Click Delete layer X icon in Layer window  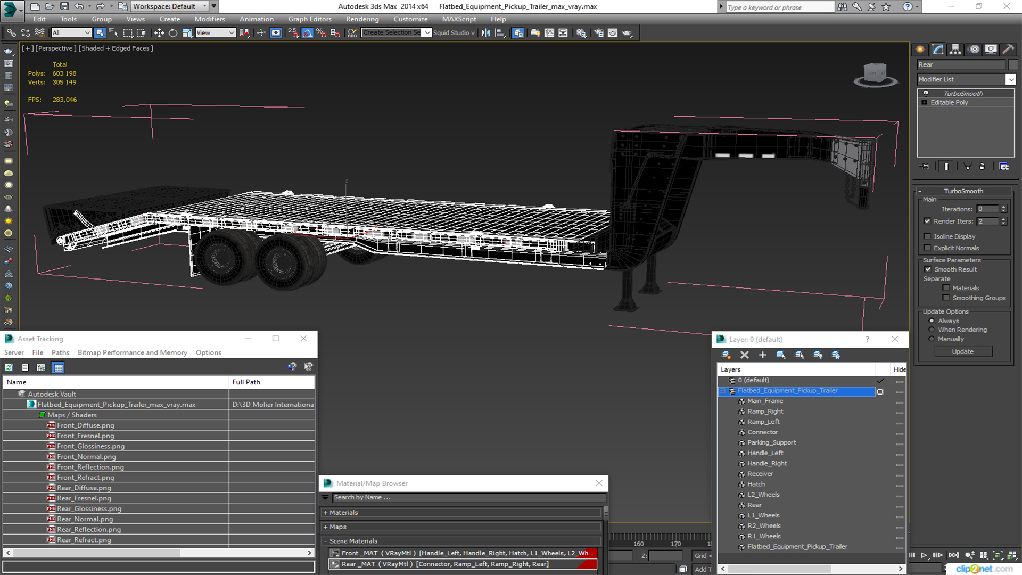(x=745, y=355)
